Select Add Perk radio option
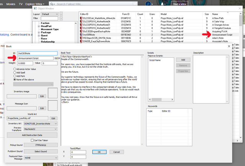 click(15, 76)
